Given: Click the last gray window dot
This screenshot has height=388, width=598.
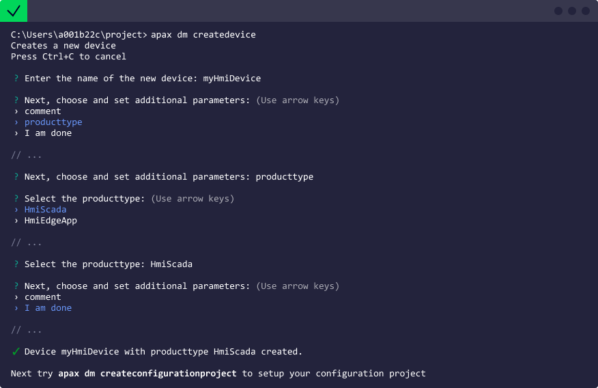Looking at the screenshot, I should 586,11.
